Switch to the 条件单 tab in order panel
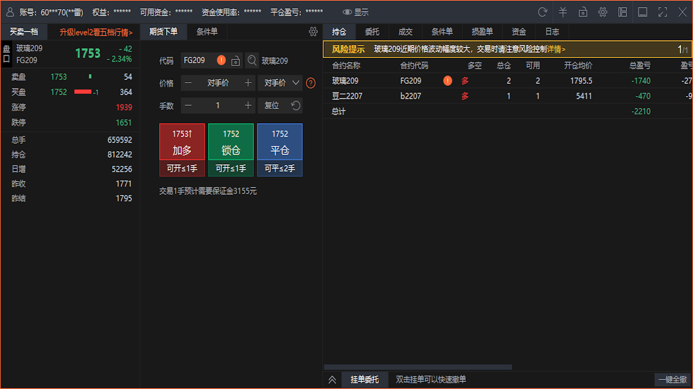This screenshot has height=389, width=693. pyautogui.click(x=207, y=32)
